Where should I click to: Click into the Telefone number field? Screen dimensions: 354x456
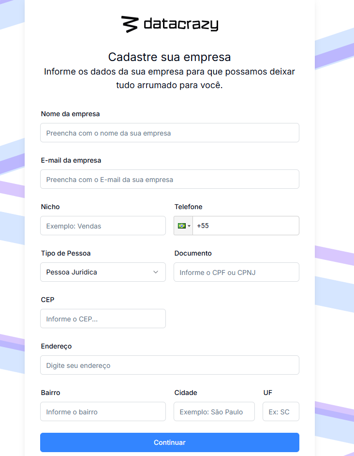tap(246, 226)
